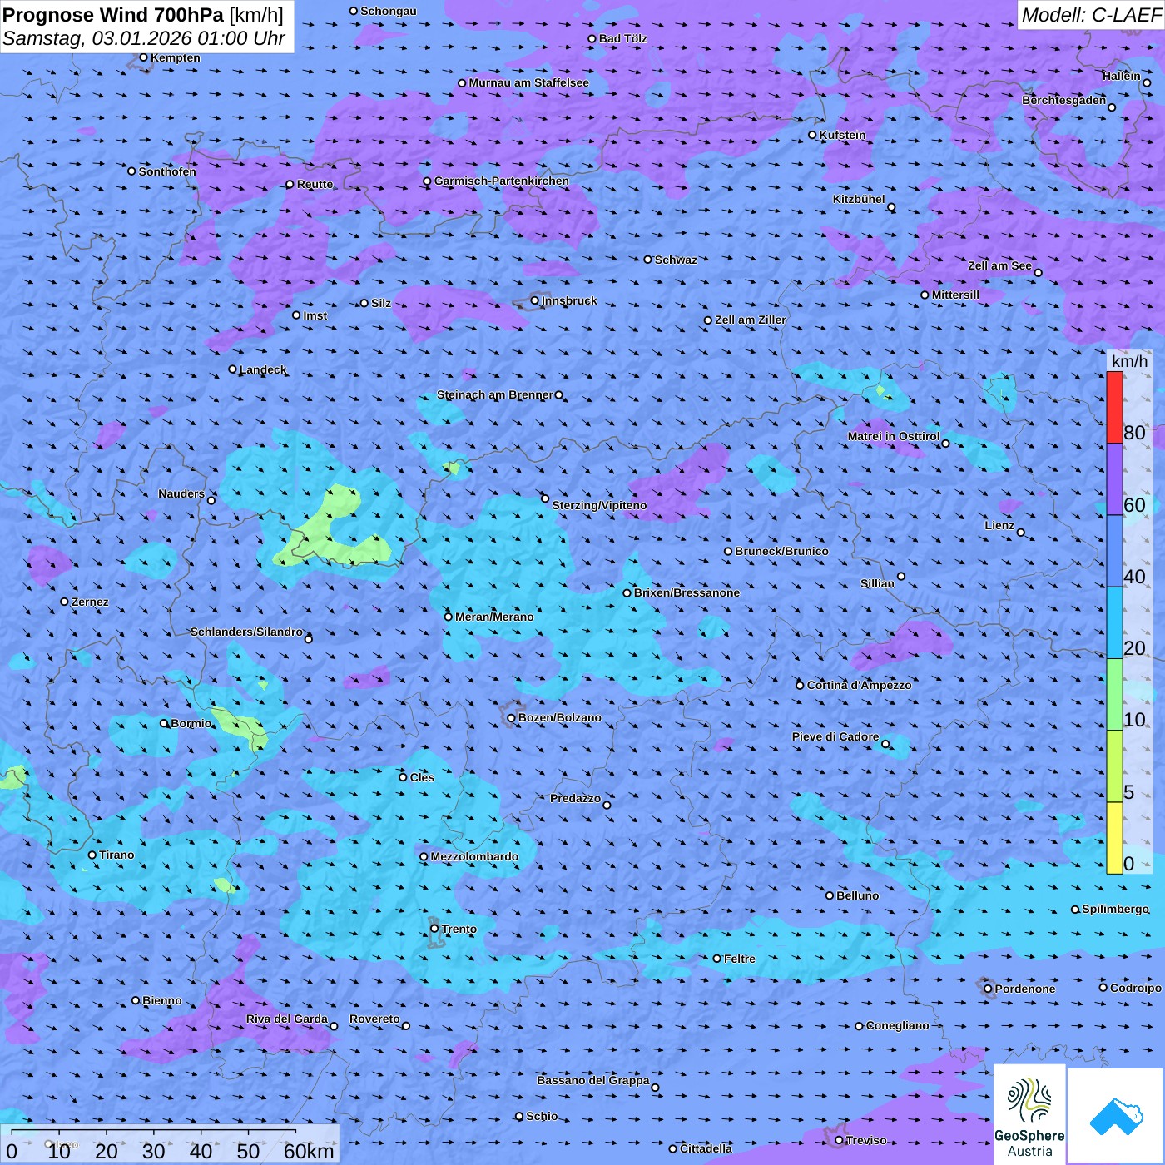Click the cyan 20 km/h legend color
Image resolution: width=1165 pixels, height=1165 pixels.
pyautogui.click(x=1114, y=623)
